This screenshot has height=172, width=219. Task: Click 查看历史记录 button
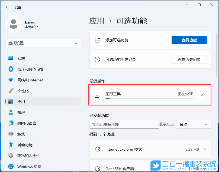189,59
